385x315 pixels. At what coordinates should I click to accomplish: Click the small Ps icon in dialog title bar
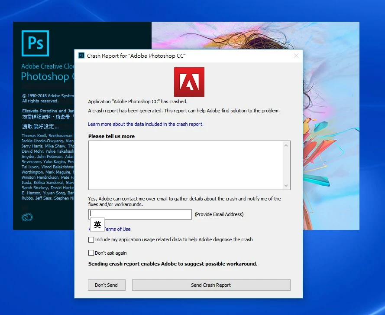tap(81, 56)
